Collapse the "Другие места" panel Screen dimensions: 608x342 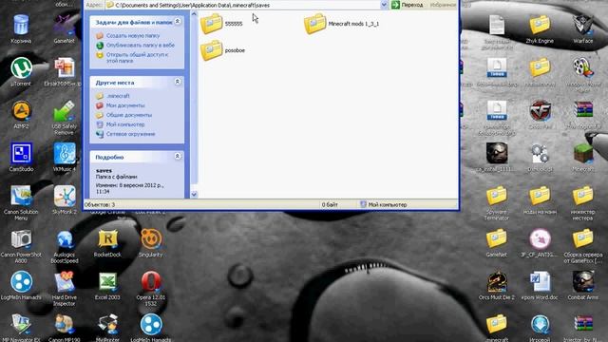coord(178,82)
